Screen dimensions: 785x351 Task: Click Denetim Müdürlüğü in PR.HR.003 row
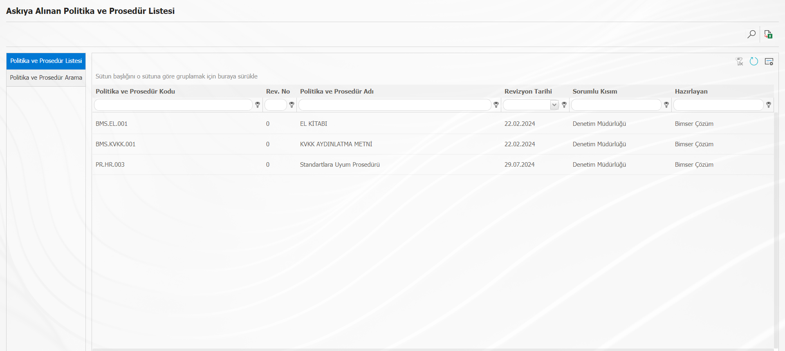(x=599, y=165)
